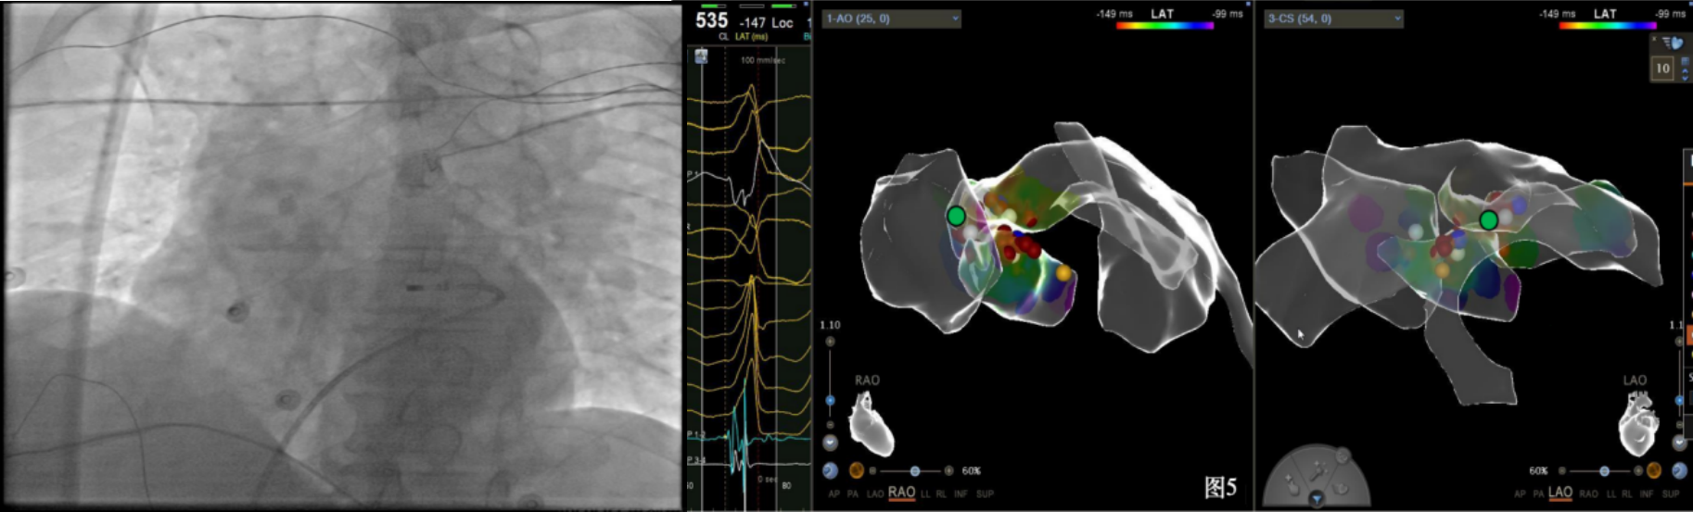The image size is (1693, 512).
Task: Click the LAO heart orientation icon
Action: tap(1637, 424)
